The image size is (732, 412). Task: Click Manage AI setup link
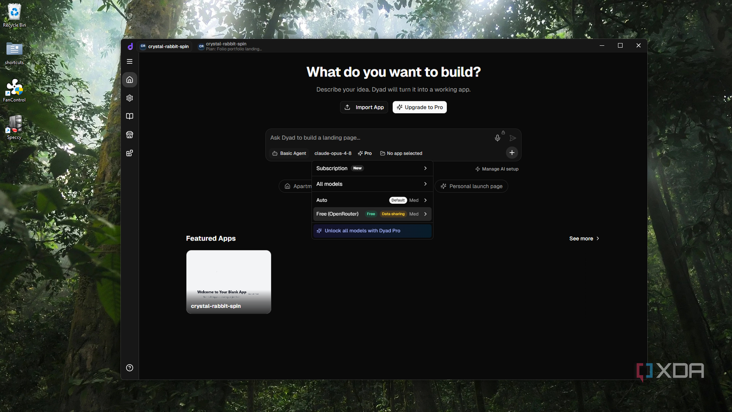tap(497, 169)
